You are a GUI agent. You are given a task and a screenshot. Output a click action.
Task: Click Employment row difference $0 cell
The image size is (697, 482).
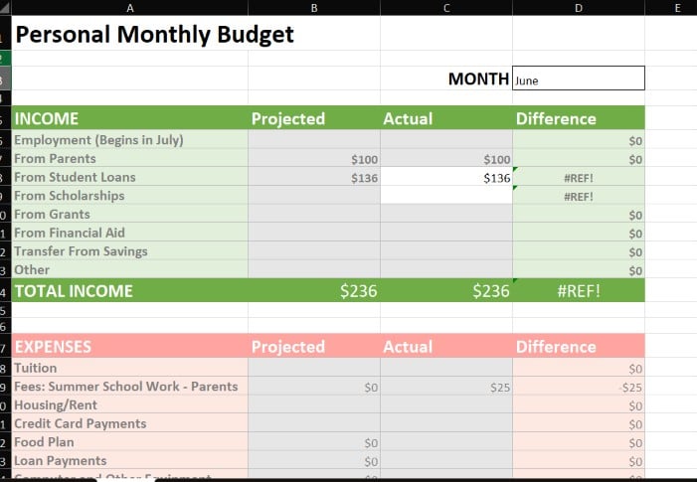coord(579,140)
